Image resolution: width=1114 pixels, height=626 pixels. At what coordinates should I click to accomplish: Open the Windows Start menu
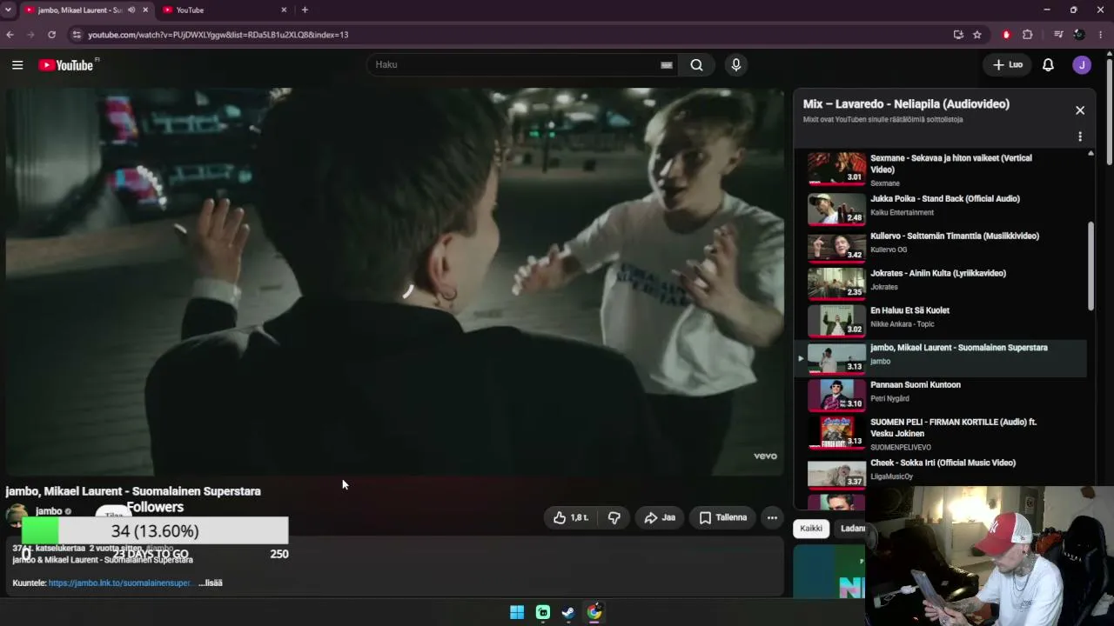click(x=517, y=612)
